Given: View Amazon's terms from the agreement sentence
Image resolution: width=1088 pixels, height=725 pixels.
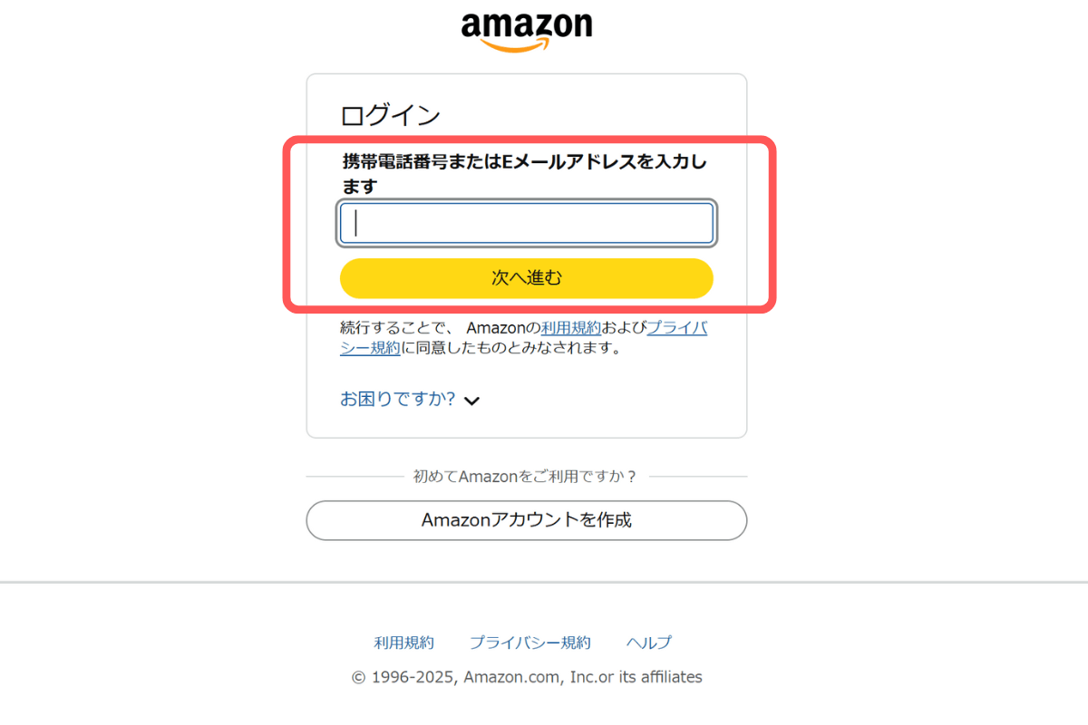Looking at the screenshot, I should click(x=571, y=328).
